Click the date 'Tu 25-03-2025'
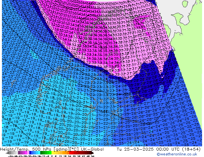The height and width of the screenshot is (157, 204). click(x=135, y=149)
